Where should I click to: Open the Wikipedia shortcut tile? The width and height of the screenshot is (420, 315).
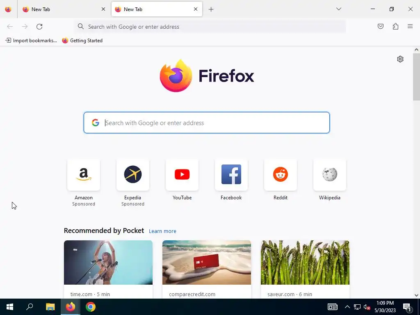point(330,174)
